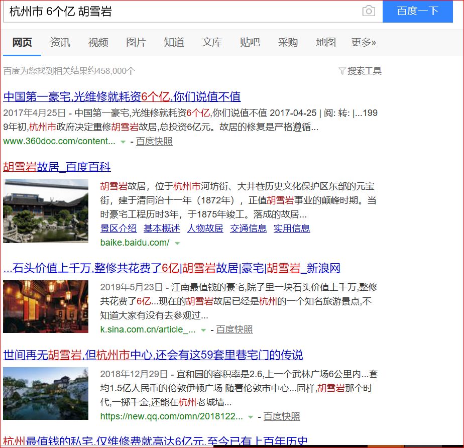Image resolution: width=464 pixels, height=448 pixels.
Task: Open 搜索工具 filter options
Action: [364, 71]
